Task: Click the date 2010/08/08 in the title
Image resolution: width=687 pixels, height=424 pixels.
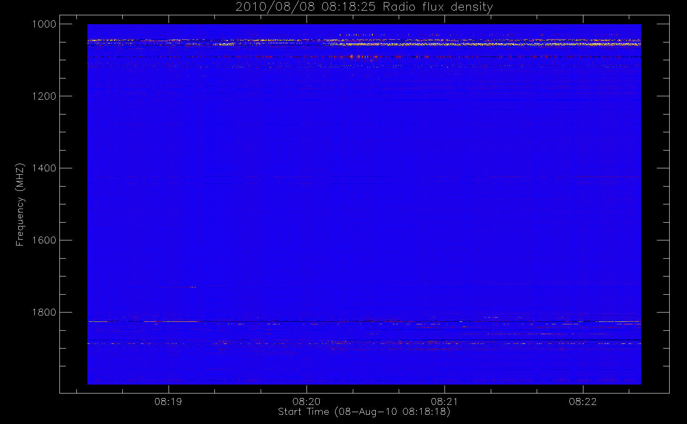Action: (275, 7)
